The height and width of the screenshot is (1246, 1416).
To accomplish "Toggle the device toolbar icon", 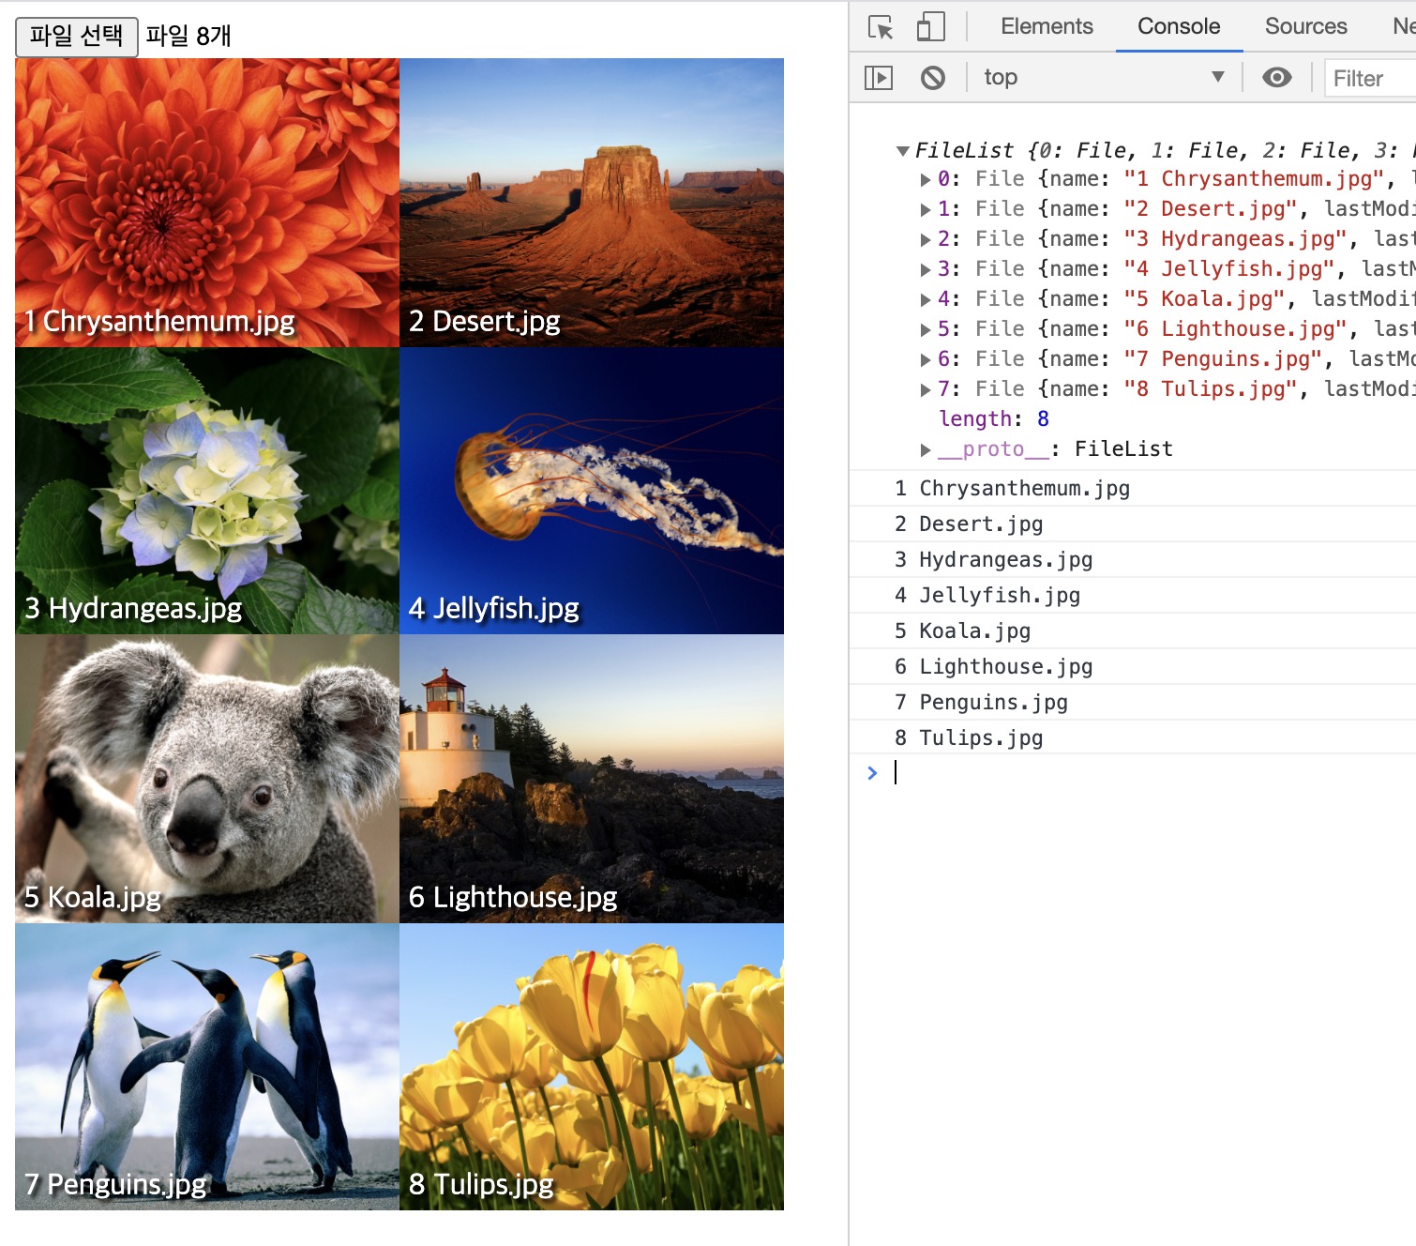I will (x=929, y=27).
